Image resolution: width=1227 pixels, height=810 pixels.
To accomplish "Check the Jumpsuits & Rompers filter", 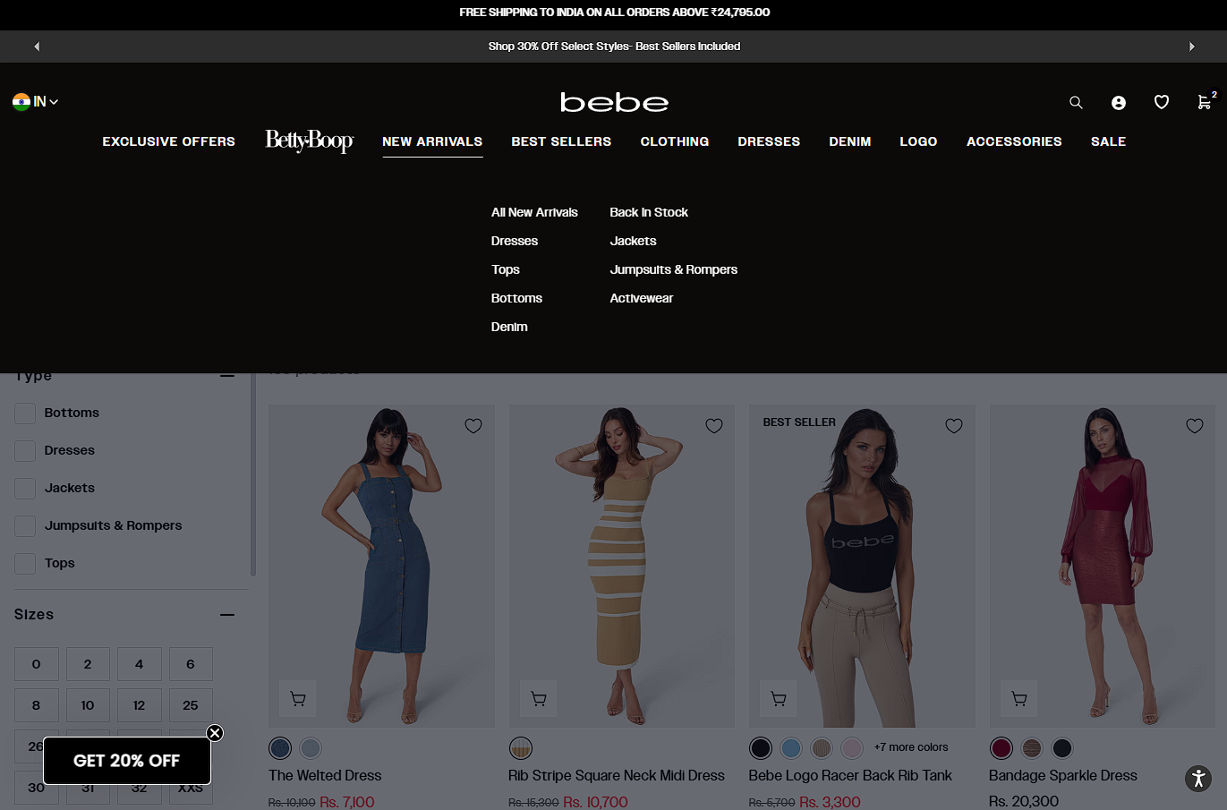I will pyautogui.click(x=25, y=525).
